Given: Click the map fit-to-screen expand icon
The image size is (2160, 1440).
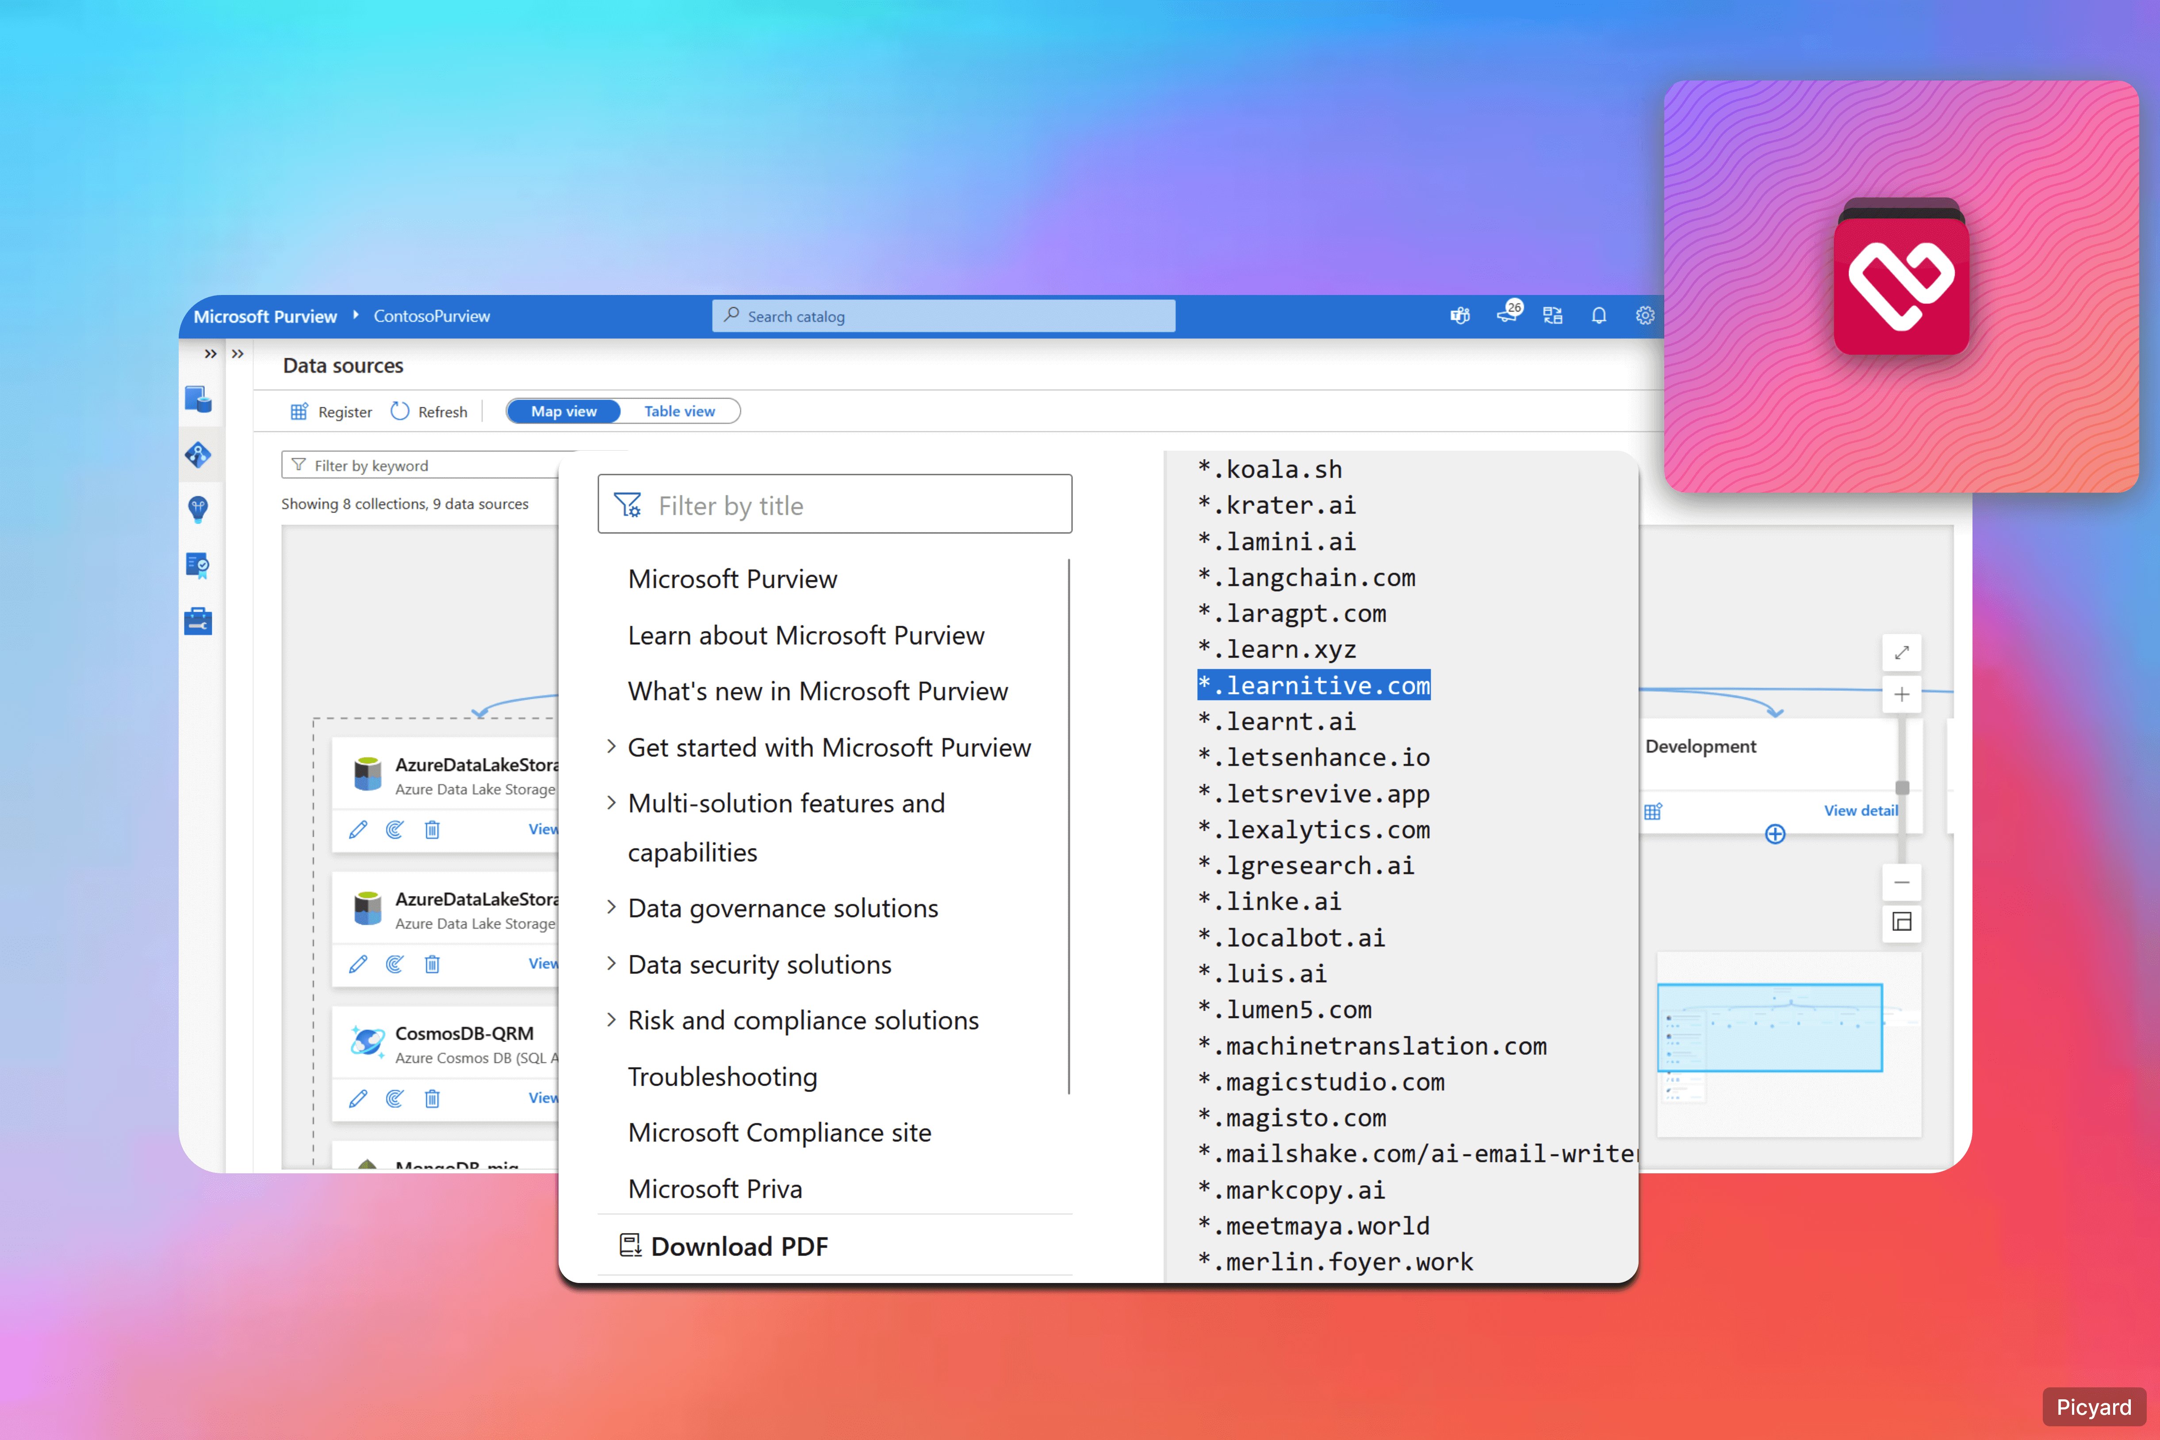Looking at the screenshot, I should pos(1902,653).
